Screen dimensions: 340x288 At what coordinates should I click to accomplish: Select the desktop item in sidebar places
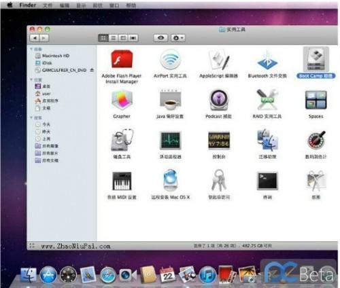point(43,86)
